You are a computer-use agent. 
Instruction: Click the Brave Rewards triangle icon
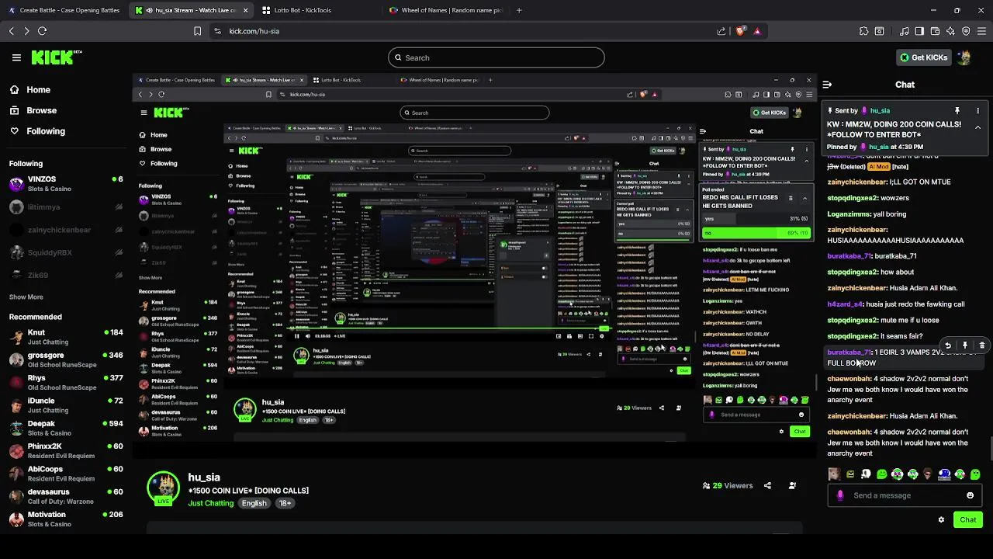point(757,31)
